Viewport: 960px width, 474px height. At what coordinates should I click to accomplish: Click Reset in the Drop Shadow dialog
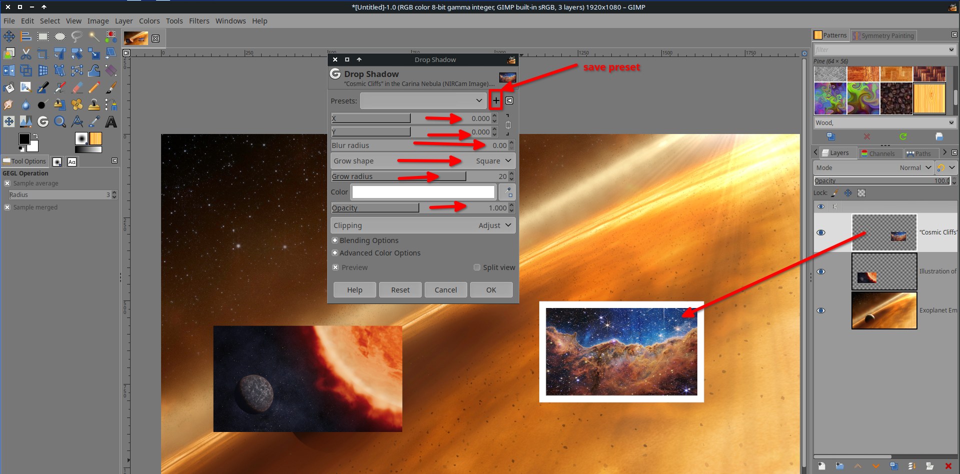(x=400, y=290)
